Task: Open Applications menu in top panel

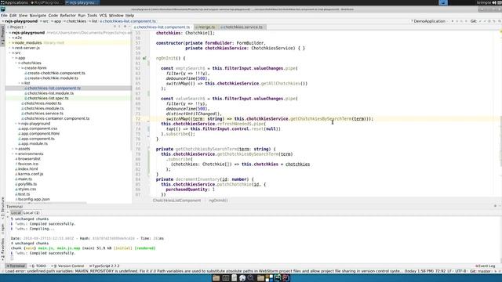Action: coord(14,2)
